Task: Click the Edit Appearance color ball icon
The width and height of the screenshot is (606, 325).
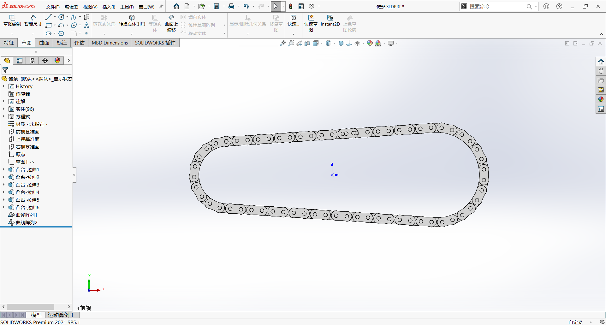Action: pos(370,43)
